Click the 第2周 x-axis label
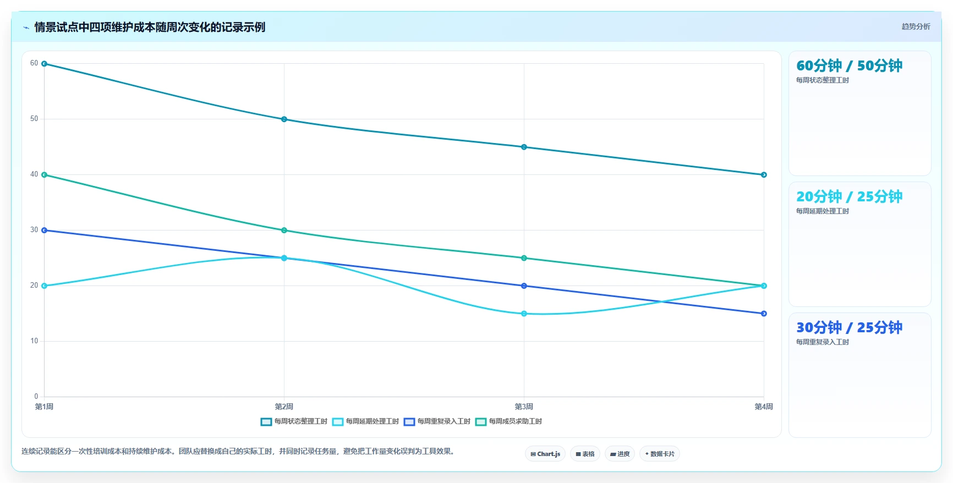Viewport: 953px width, 483px height. 284,407
